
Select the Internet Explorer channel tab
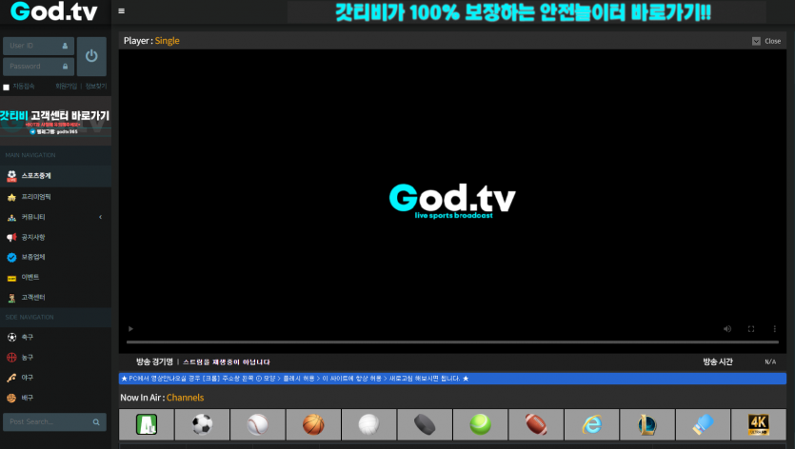pos(591,424)
